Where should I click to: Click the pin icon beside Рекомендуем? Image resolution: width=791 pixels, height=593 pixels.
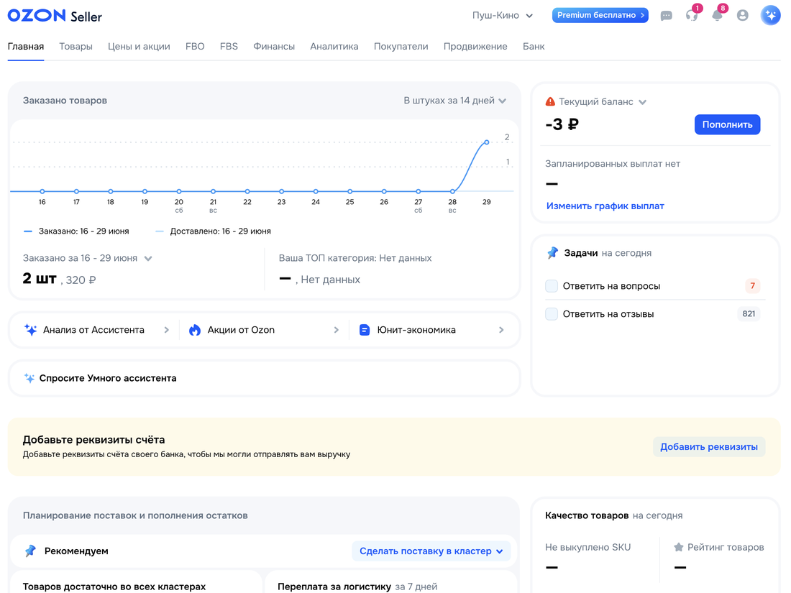click(31, 551)
